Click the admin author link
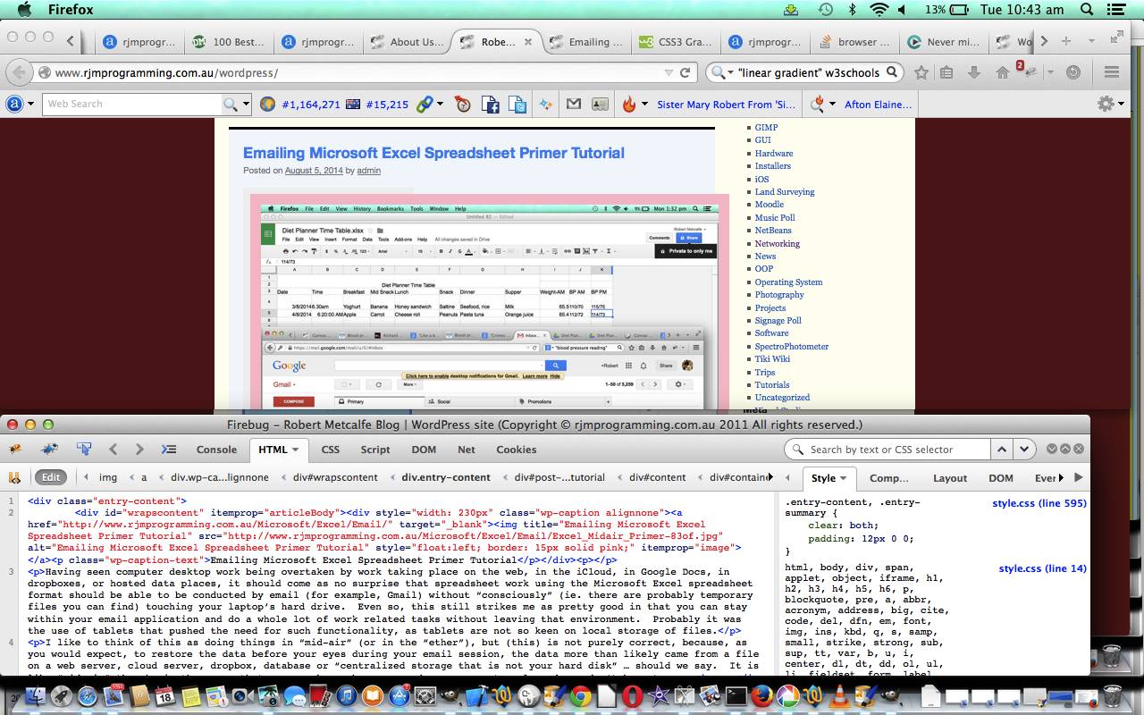The height and width of the screenshot is (715, 1144). [x=368, y=170]
